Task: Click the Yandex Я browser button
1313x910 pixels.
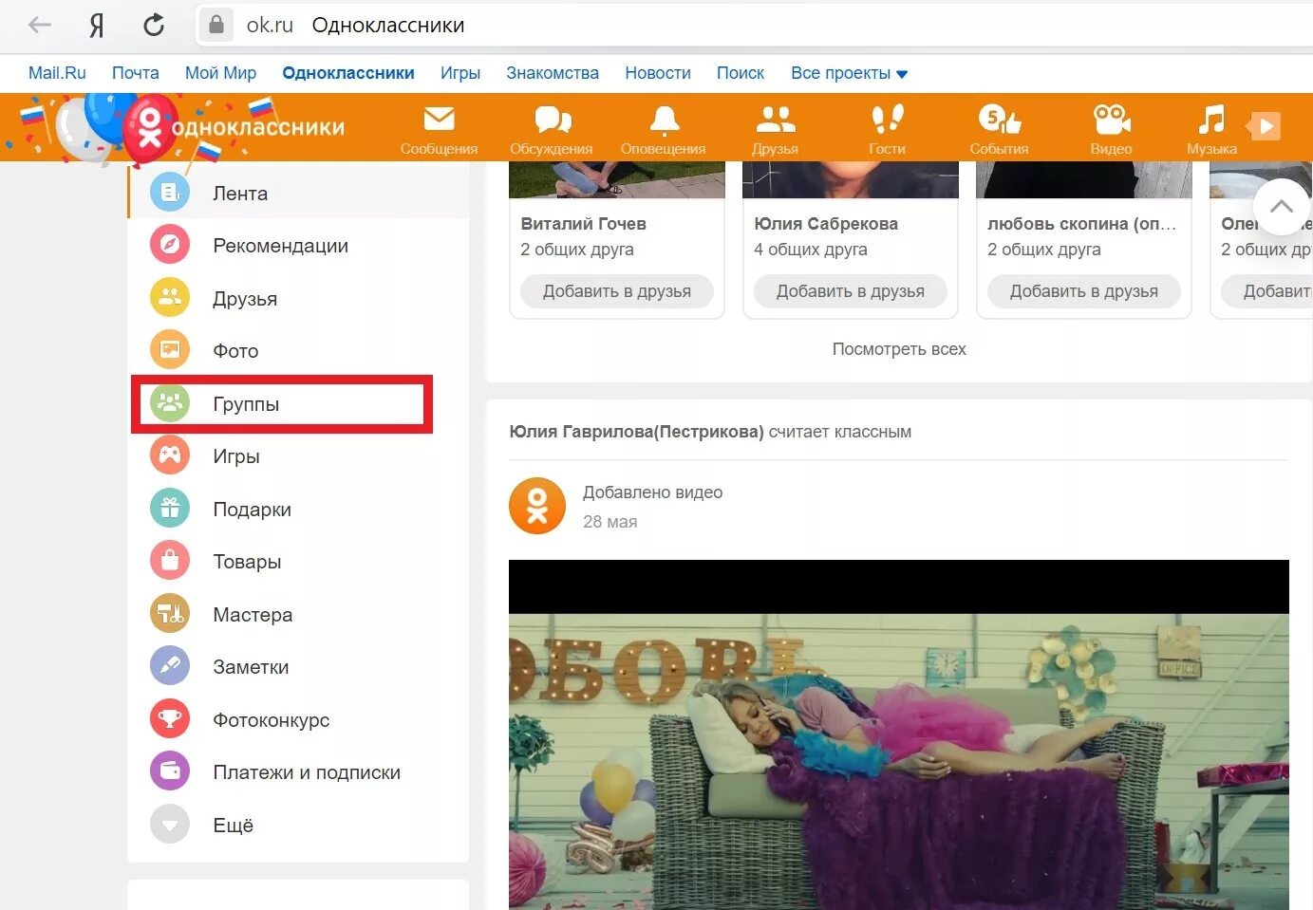Action: (97, 25)
